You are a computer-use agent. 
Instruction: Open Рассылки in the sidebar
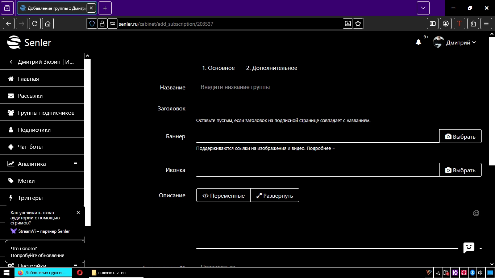point(30,96)
